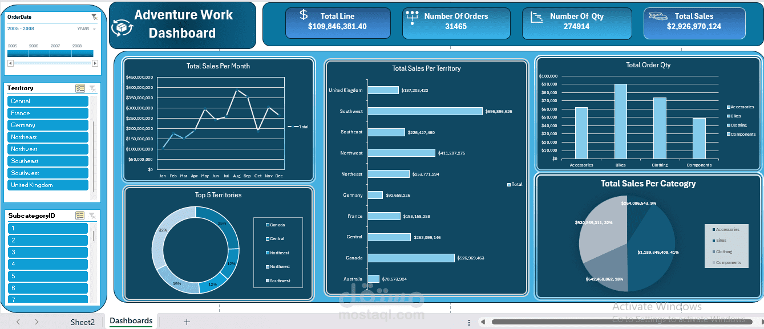This screenshot has height=329, width=764.
Task: Clear the Territory slicer filter
Action: tap(92, 88)
